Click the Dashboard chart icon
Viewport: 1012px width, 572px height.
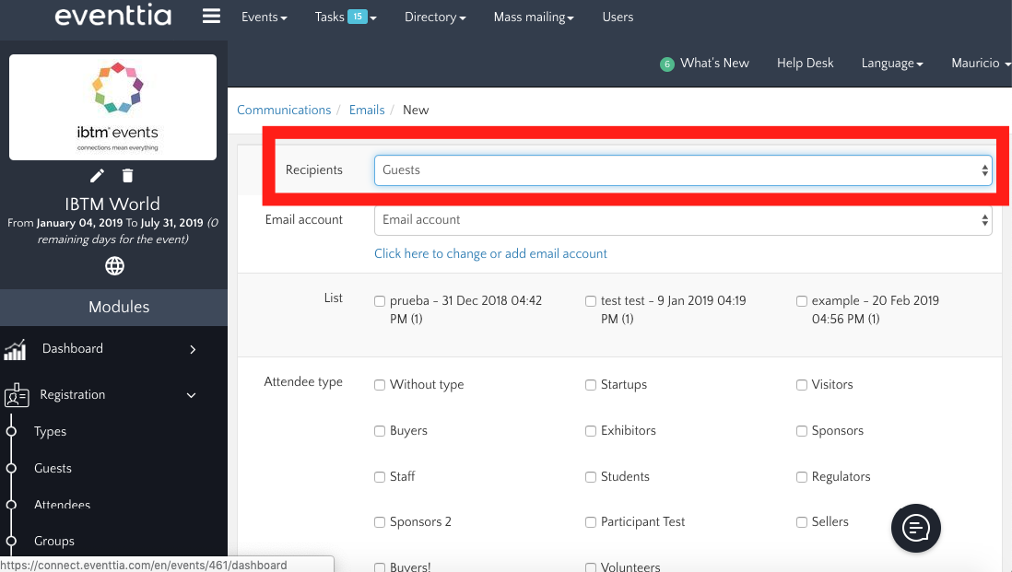click(16, 349)
